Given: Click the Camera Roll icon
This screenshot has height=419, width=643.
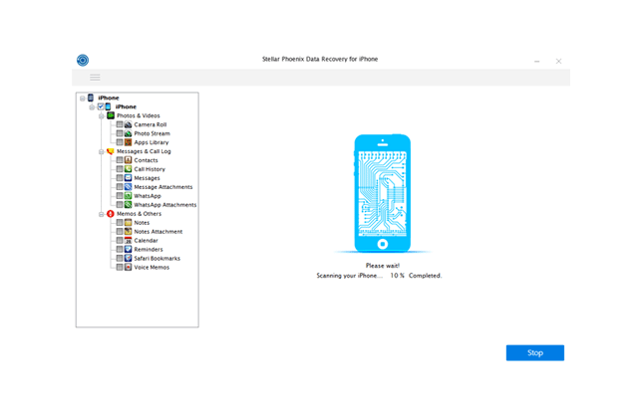Looking at the screenshot, I should 129,124.
